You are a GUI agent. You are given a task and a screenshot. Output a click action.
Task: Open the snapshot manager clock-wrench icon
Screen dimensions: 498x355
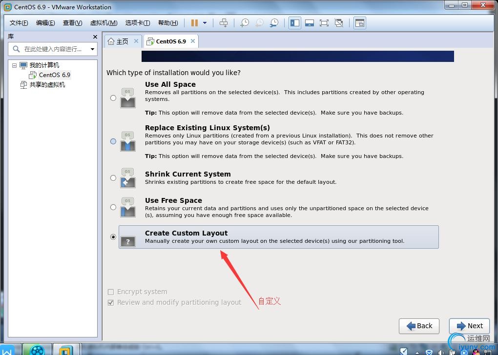tap(274, 23)
